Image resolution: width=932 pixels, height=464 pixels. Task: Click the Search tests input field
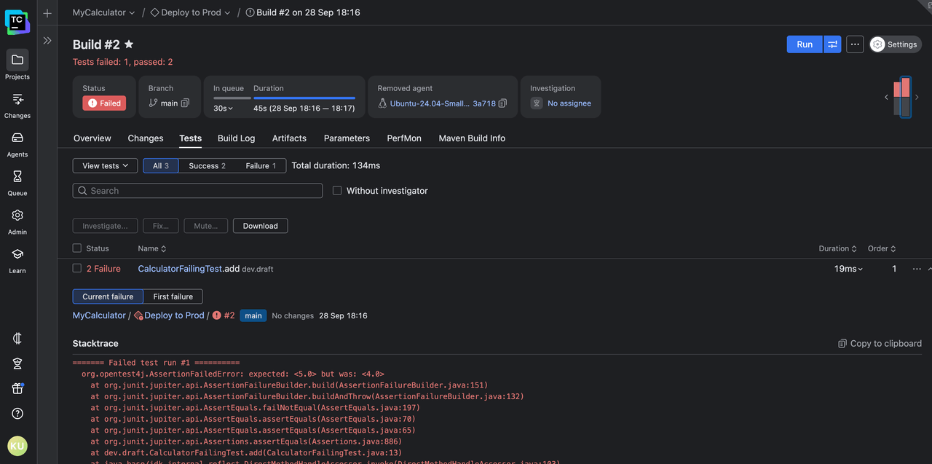pyautogui.click(x=197, y=191)
